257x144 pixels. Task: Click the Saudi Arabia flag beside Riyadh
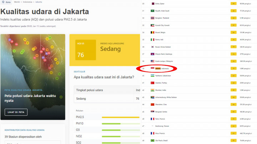coord(152,11)
